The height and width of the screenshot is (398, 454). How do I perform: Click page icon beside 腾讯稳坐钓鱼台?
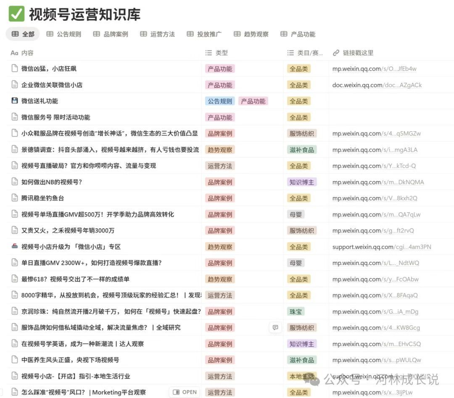click(14, 198)
